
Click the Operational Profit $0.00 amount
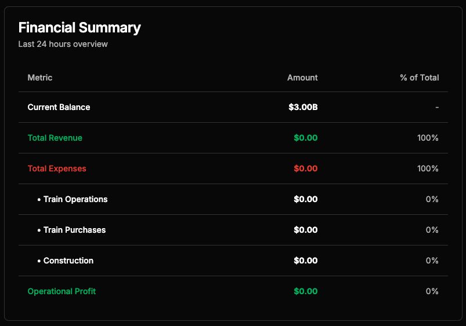(x=305, y=291)
